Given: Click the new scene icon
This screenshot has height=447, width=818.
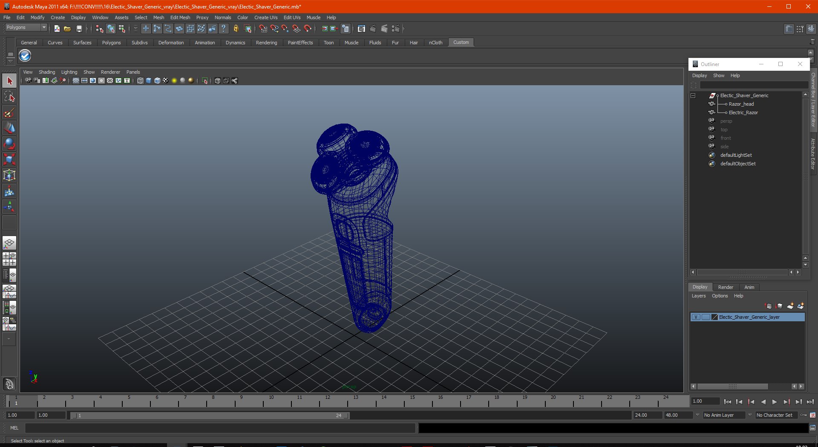Looking at the screenshot, I should coord(57,29).
